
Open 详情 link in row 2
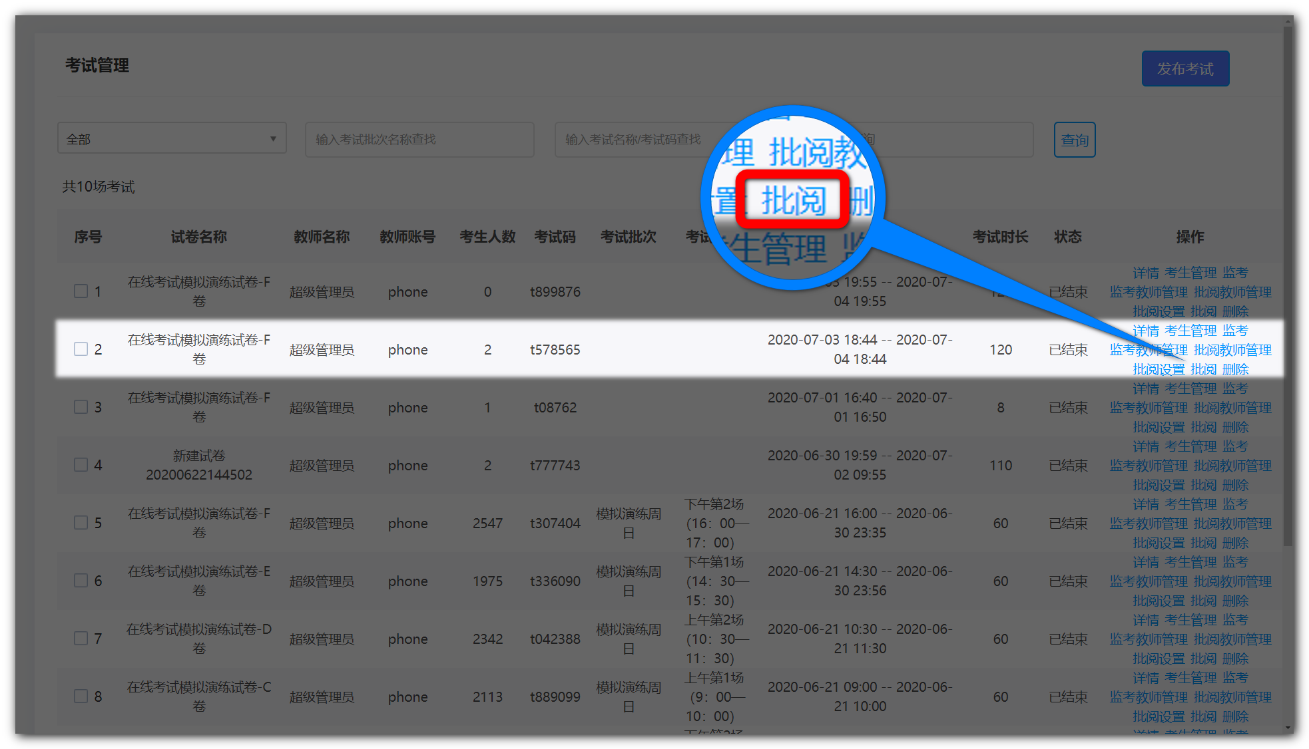coord(1145,331)
